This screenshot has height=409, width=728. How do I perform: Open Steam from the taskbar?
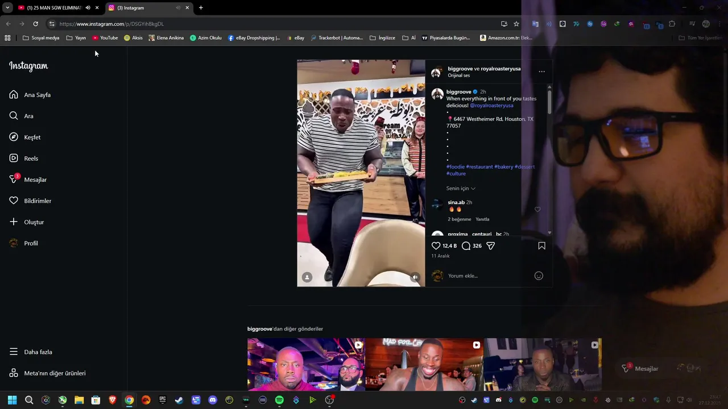(179, 400)
